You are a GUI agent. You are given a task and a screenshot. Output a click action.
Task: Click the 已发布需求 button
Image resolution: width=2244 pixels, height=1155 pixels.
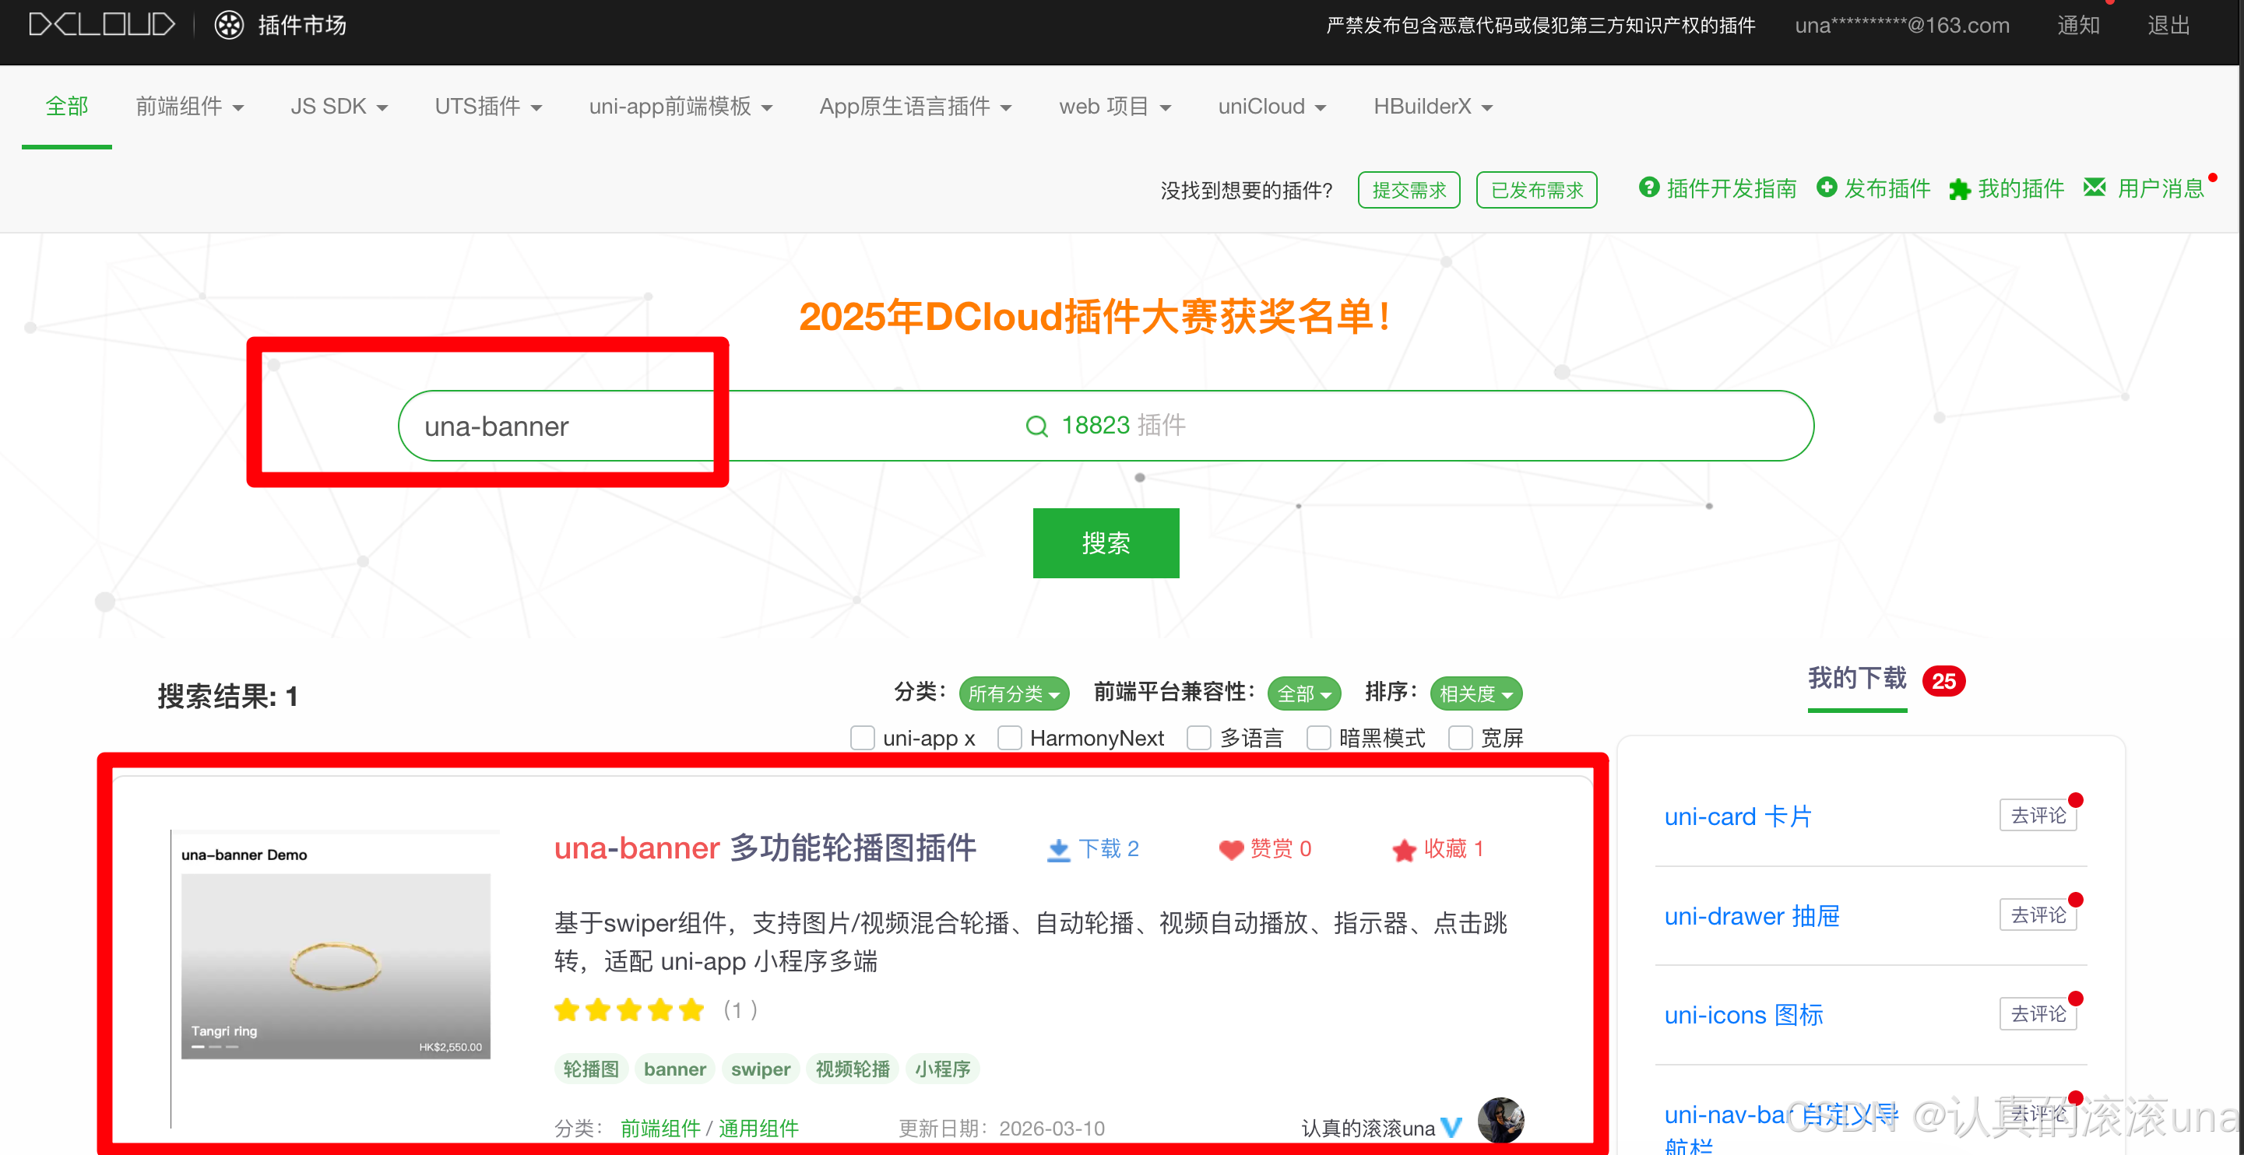1535,190
